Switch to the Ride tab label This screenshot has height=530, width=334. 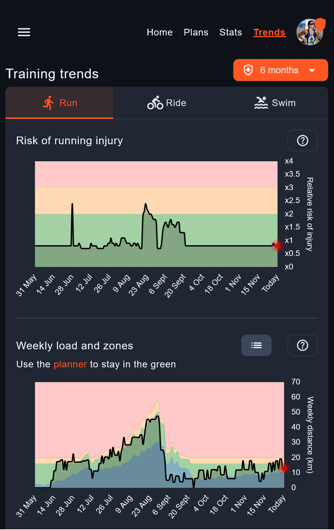pyautogui.click(x=176, y=103)
